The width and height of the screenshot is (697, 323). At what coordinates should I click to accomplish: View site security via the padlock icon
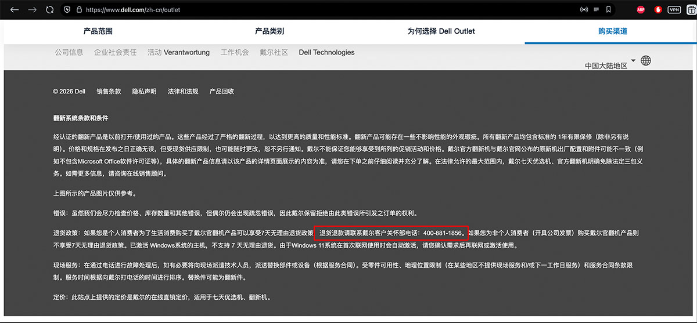click(x=78, y=10)
